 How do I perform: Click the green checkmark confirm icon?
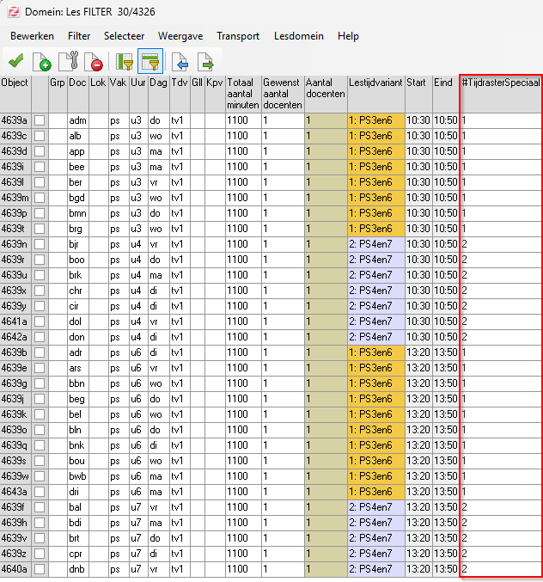click(15, 61)
